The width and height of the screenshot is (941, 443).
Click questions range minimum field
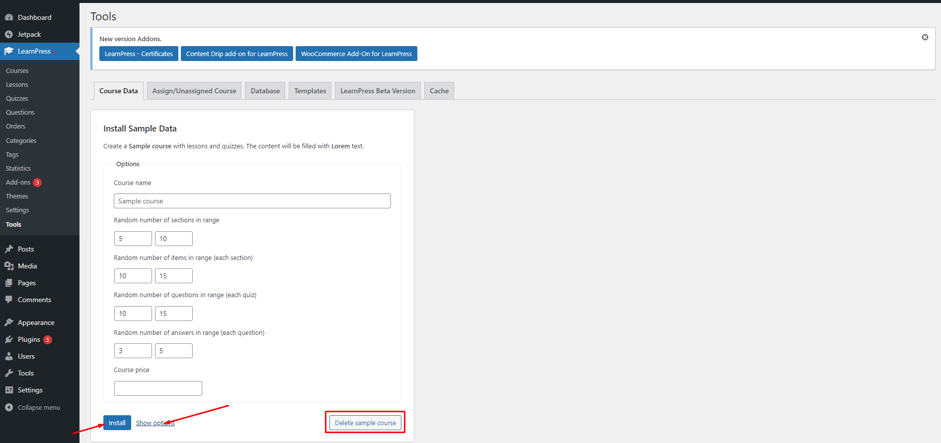(133, 314)
